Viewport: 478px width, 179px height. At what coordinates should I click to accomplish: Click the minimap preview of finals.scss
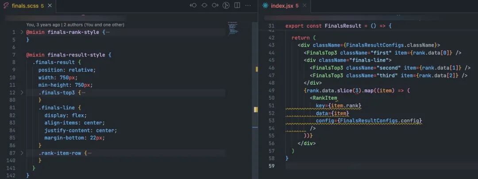[233, 27]
